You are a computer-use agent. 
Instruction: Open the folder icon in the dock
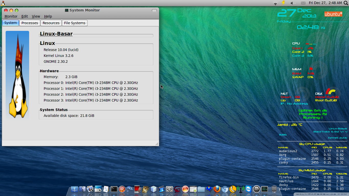coord(201,189)
